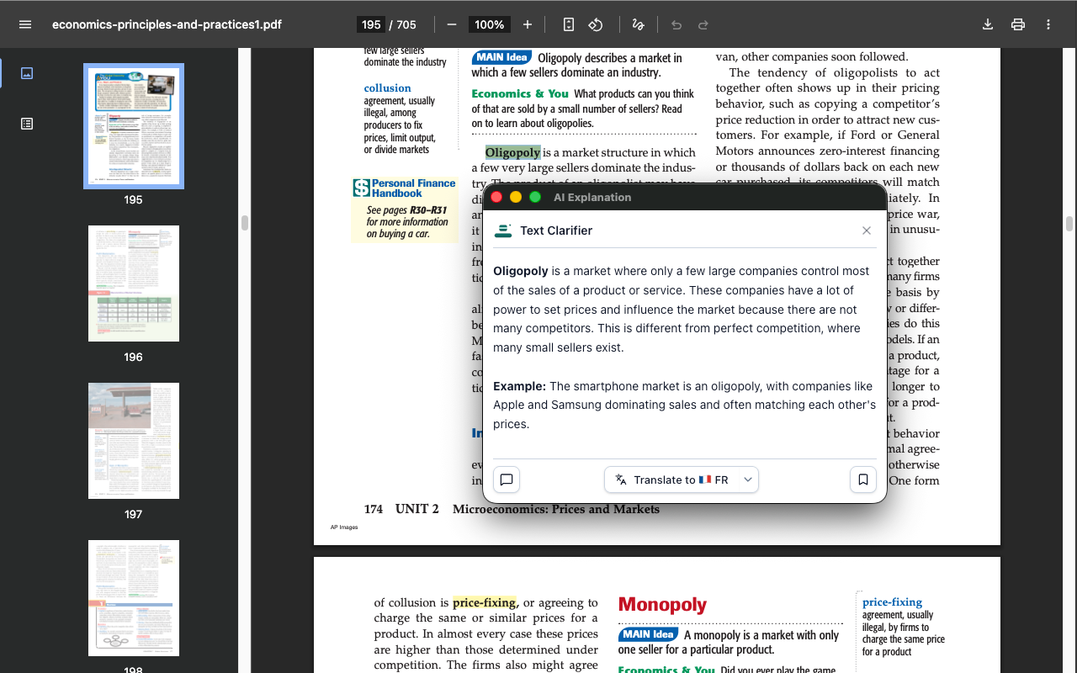Open page 196 thumbnail
Screen dimensions: 1077x673
[134, 284]
